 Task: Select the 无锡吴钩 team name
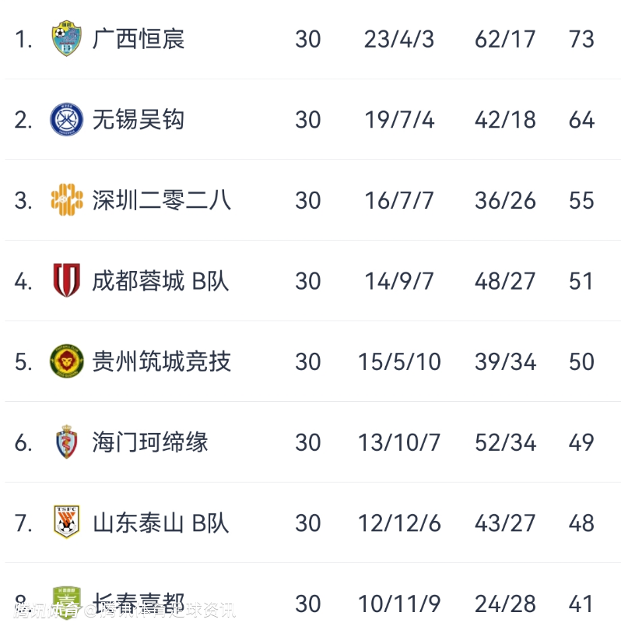coord(139,120)
